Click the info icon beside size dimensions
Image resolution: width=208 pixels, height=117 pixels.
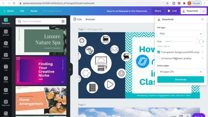[x=202, y=46]
